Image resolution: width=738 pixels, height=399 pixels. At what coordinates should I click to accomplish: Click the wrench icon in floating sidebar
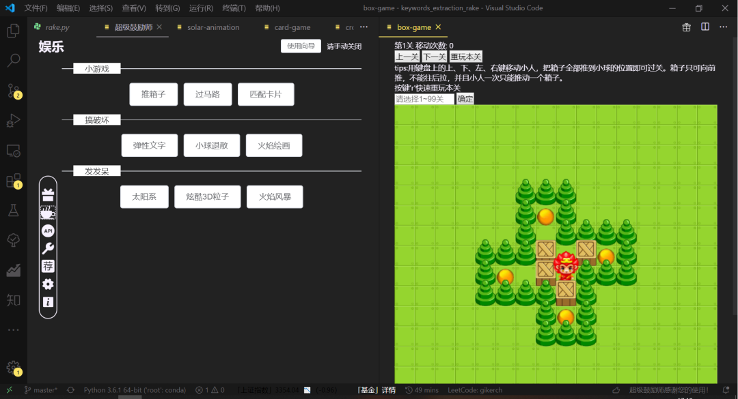click(x=48, y=248)
